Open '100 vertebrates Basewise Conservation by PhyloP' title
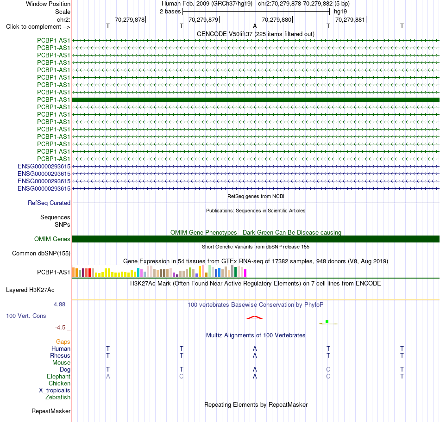Viewport: 440px width, 422px height. tap(256, 305)
